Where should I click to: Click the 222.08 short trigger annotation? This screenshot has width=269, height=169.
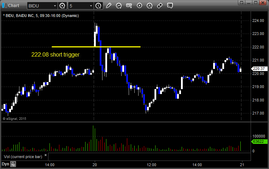click(55, 54)
